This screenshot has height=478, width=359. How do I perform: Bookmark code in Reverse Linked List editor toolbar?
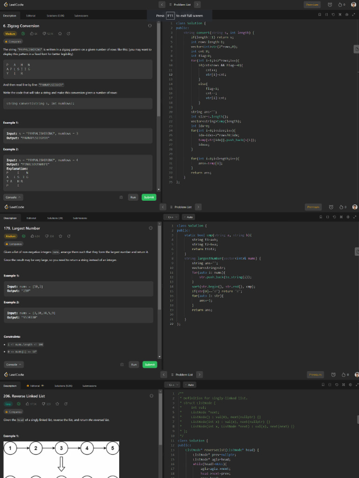[x=323, y=385]
